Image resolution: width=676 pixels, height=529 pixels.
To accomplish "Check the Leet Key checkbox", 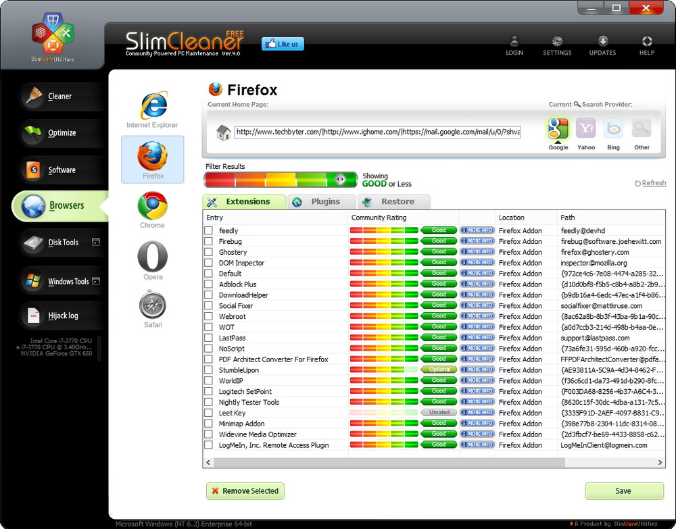I will (x=209, y=413).
